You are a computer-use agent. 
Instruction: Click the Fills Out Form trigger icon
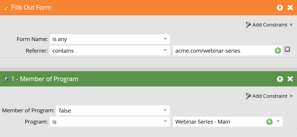(6, 8)
